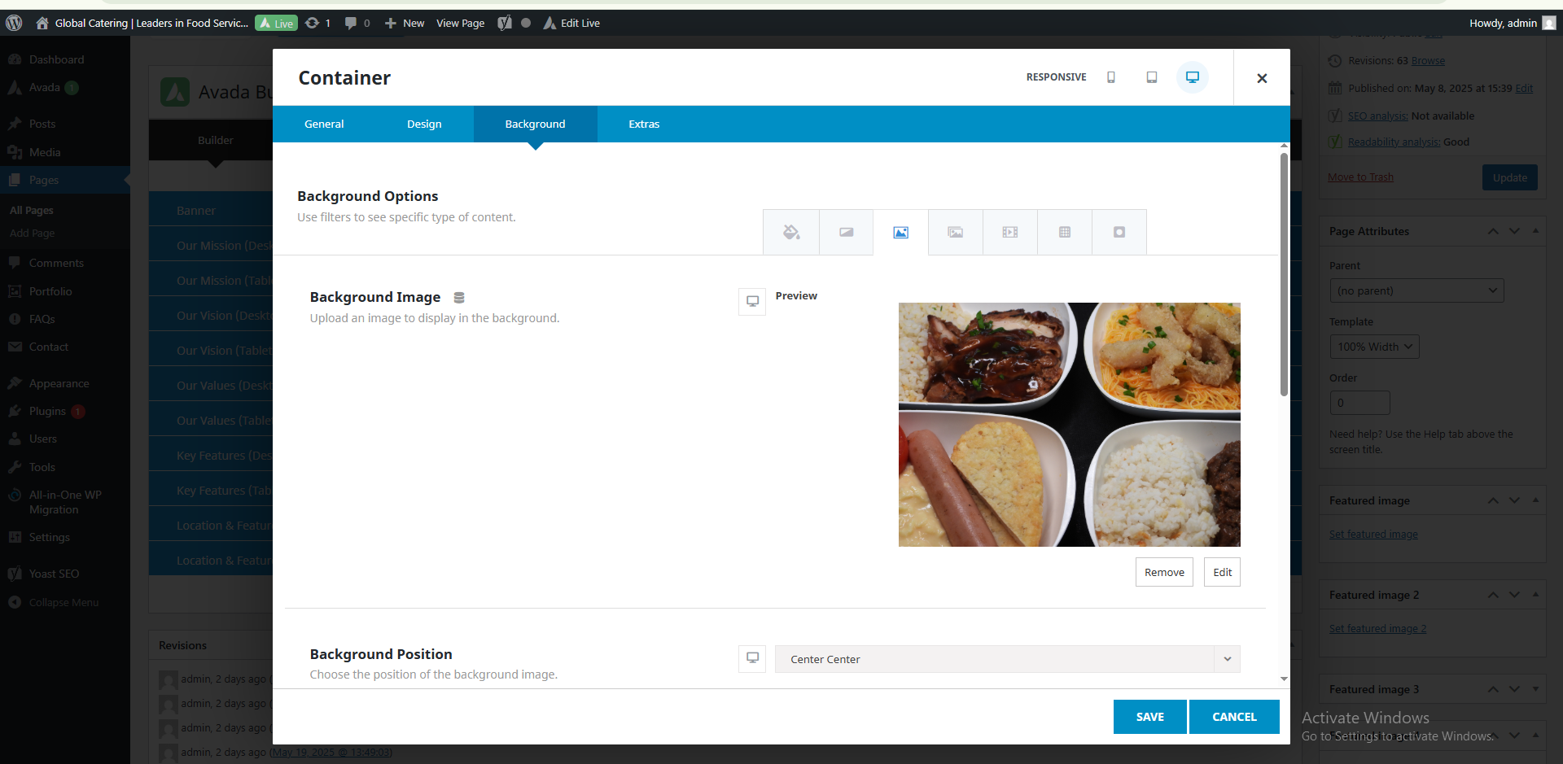This screenshot has height=764, width=1563.
Task: Remove the background image
Action: coord(1164,572)
